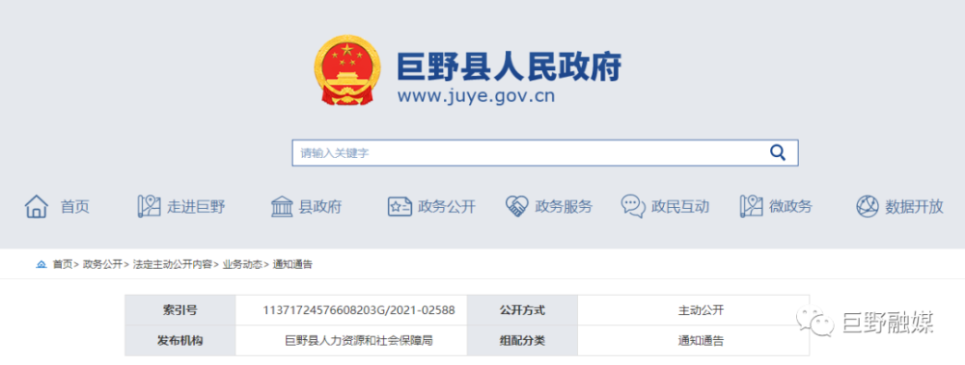Select index number 11371724576608203G/2021-02588
Screen dimensions: 965x365
359,310
